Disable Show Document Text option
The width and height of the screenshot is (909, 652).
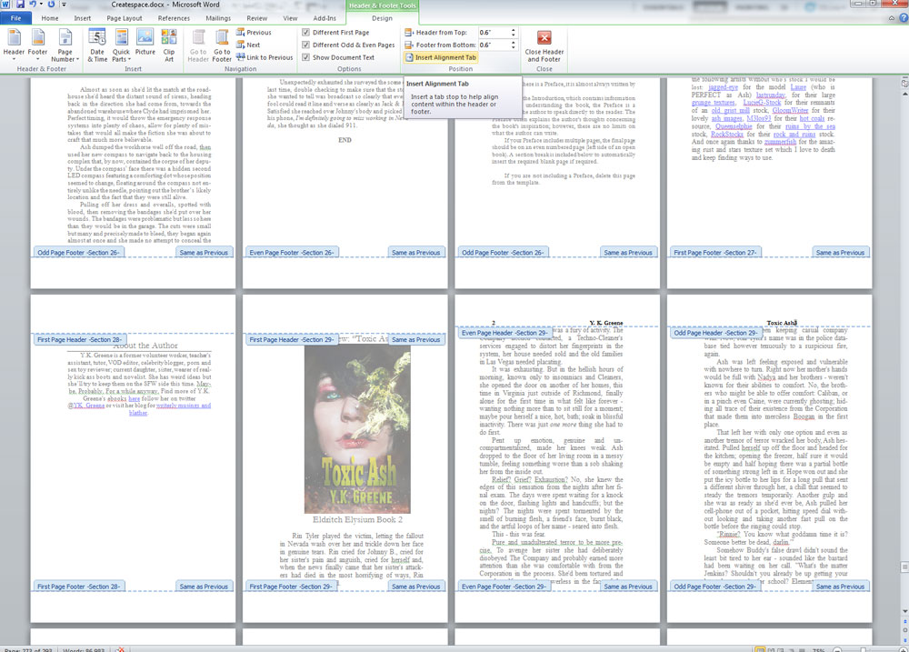pyautogui.click(x=306, y=57)
